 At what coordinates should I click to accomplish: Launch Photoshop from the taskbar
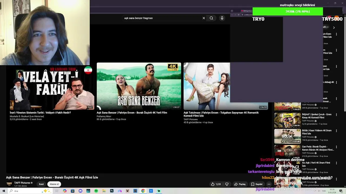click(x=112, y=191)
